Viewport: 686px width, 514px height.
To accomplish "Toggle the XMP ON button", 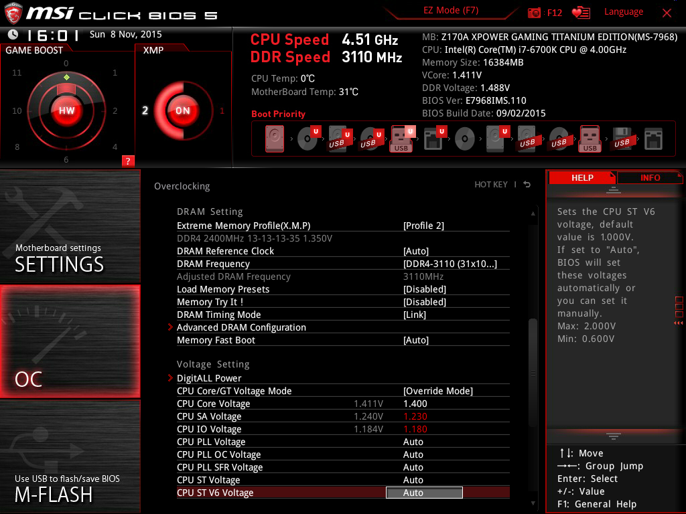I will pyautogui.click(x=183, y=110).
